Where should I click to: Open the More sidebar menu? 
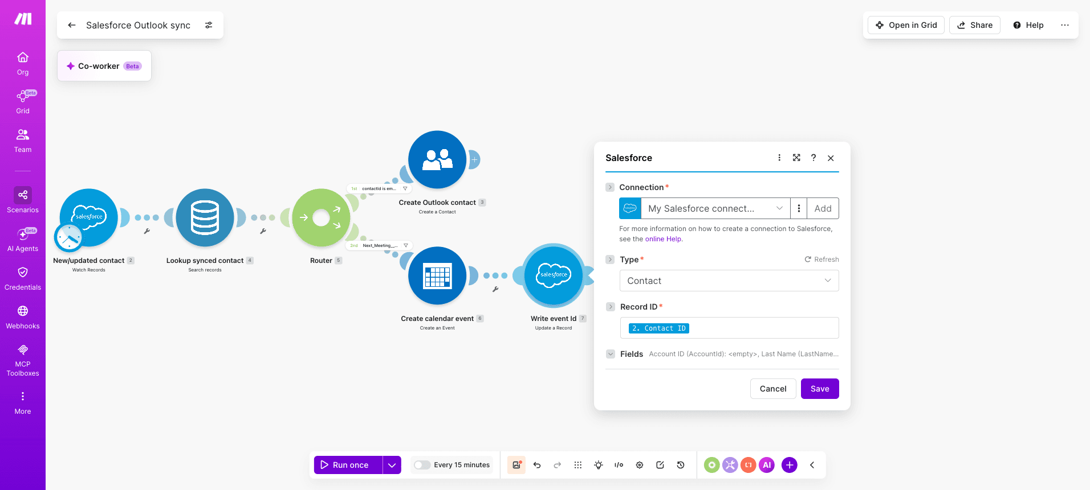point(23,403)
